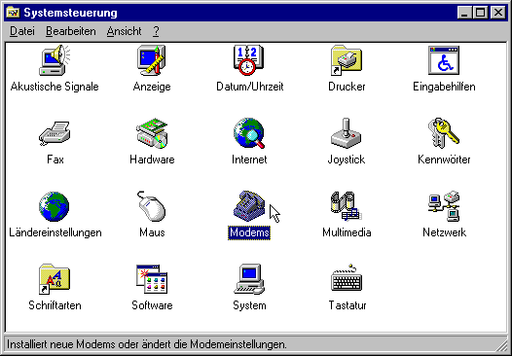Close the Systemsteuerung window
Viewport: 512px width, 356px height.
[x=498, y=13]
